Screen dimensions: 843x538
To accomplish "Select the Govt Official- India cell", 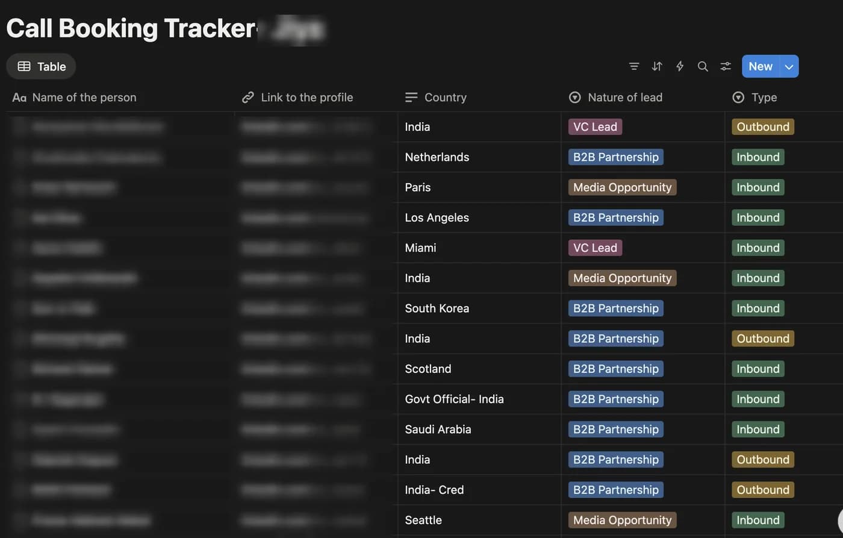I will 479,399.
